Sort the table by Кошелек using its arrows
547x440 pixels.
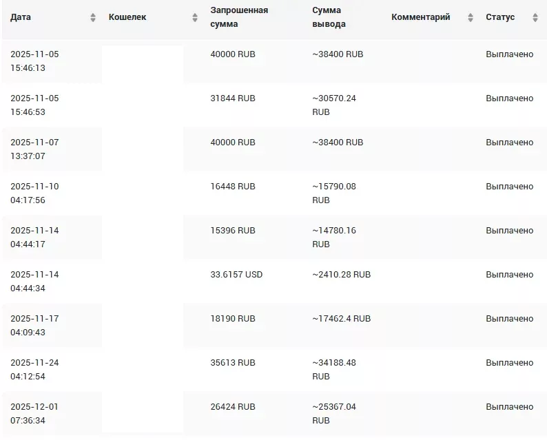(195, 17)
